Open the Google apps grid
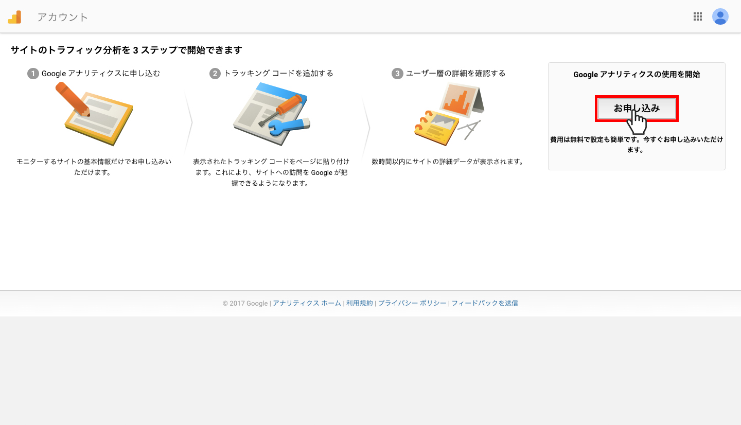741x425 pixels. [x=698, y=16]
